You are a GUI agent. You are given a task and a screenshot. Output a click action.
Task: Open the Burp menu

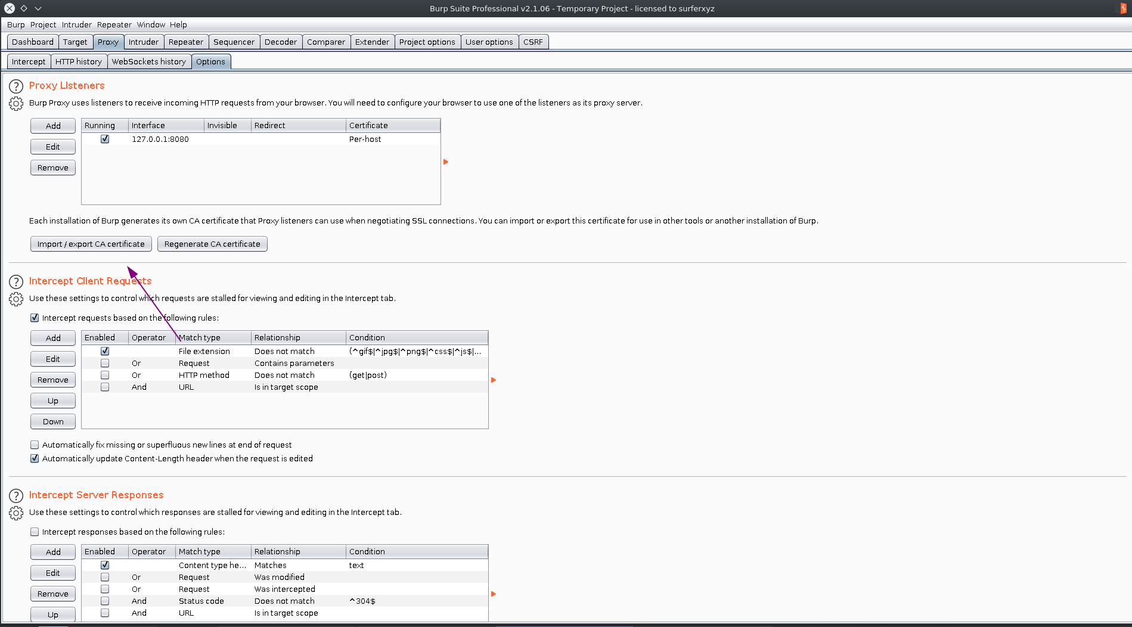pyautogui.click(x=16, y=24)
